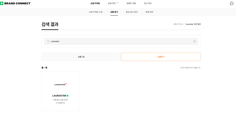Click the 검색 결과 page heading

click(x=50, y=24)
